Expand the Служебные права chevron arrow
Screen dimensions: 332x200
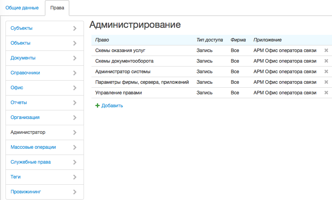[75, 162]
